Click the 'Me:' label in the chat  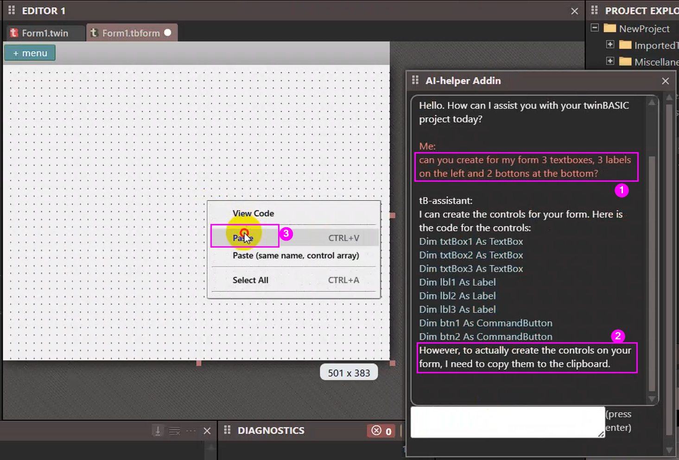click(x=427, y=146)
